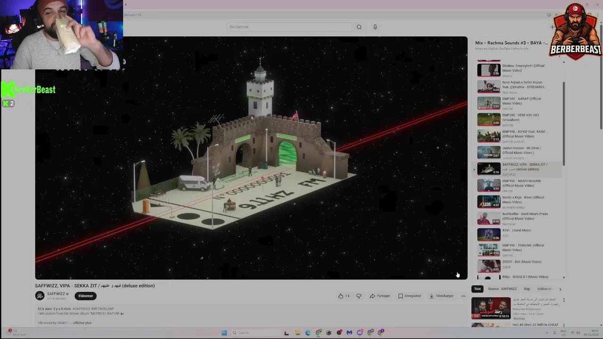
Task: Play Rilès - SHOULD I playlist item
Action: point(518,277)
